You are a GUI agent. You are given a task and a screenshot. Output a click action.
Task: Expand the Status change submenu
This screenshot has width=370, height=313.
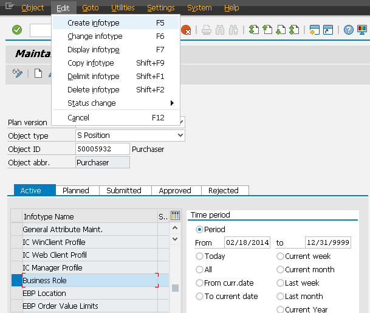(x=115, y=103)
